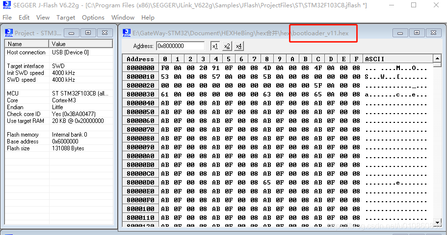Click the Address column header in hex view
The width and height of the screenshot is (447, 235).
pos(140,59)
